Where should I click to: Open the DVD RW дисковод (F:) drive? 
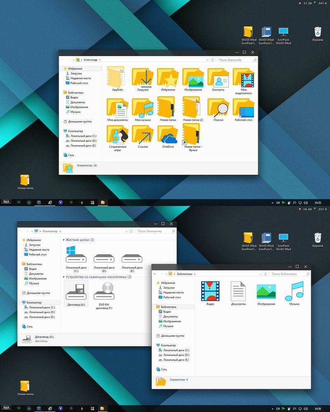coord(104,293)
